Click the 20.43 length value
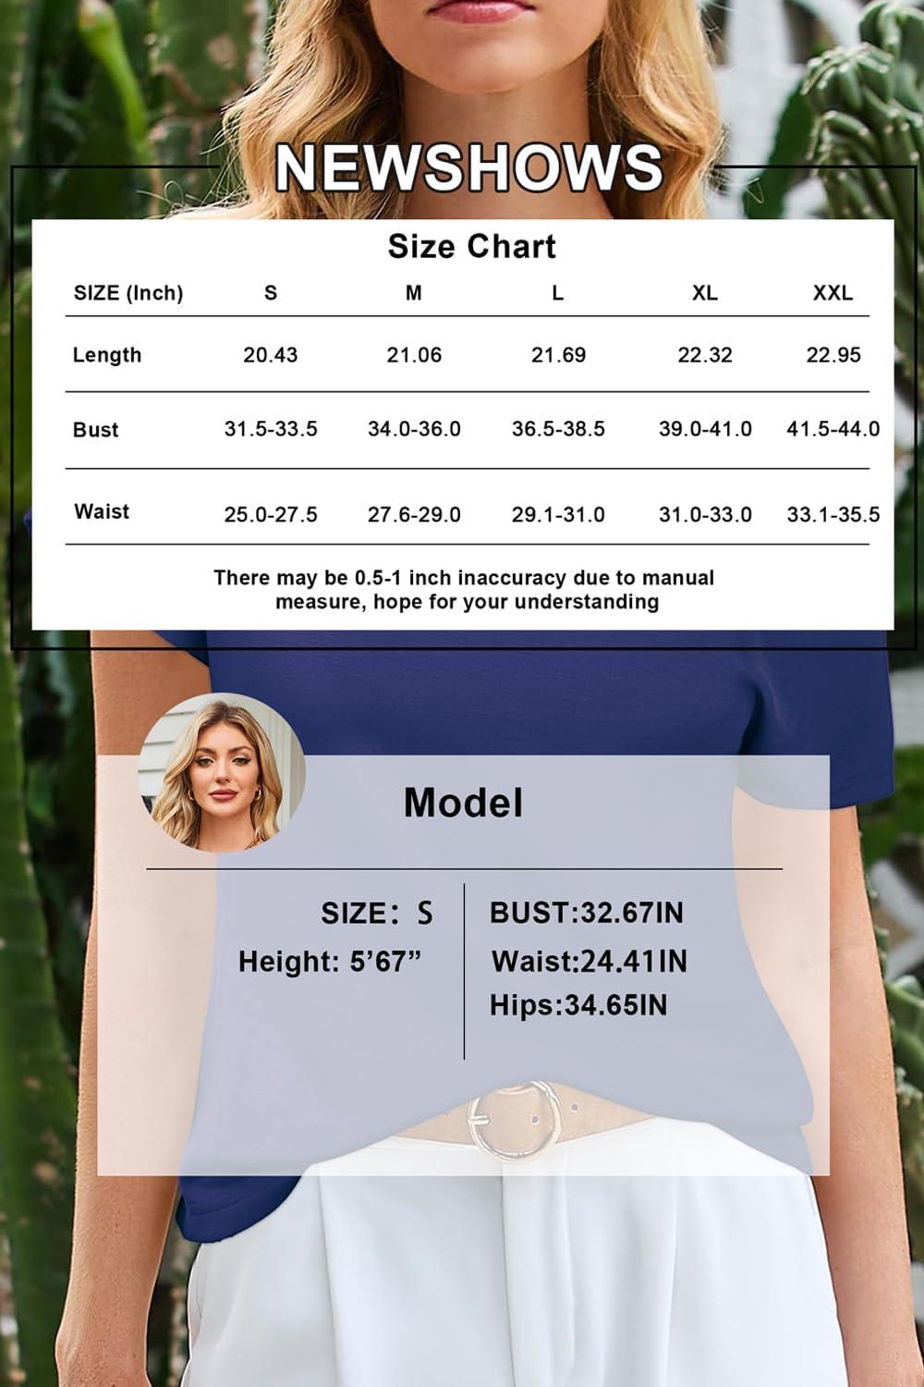Screen dimensions: 924x1387 (x=270, y=355)
